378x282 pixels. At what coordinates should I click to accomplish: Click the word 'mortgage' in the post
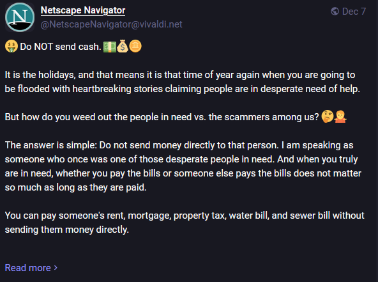[149, 216]
